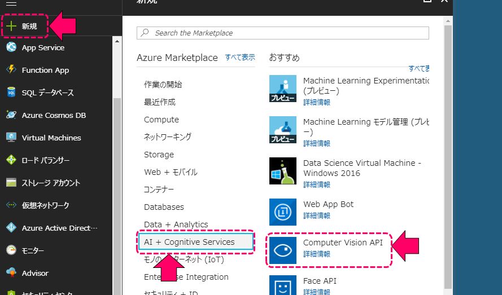The height and width of the screenshot is (295, 502).
Task: Open 詳細情報 under Computer Vision API
Action: [x=317, y=254]
